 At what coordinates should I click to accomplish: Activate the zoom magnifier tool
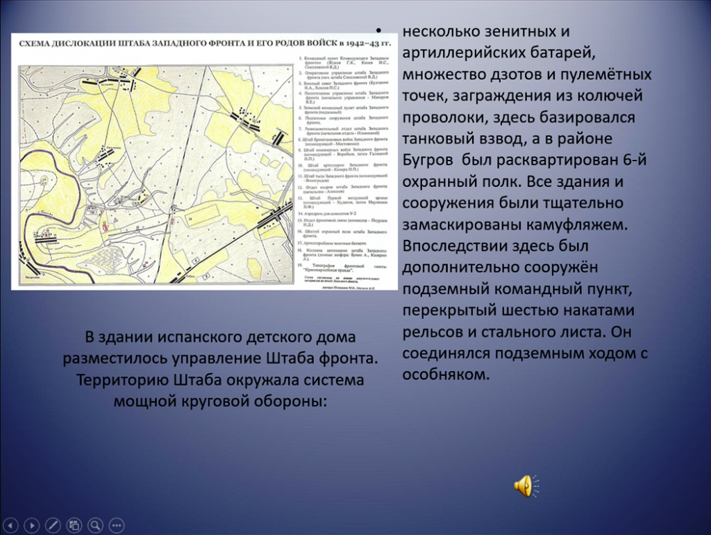point(95,525)
